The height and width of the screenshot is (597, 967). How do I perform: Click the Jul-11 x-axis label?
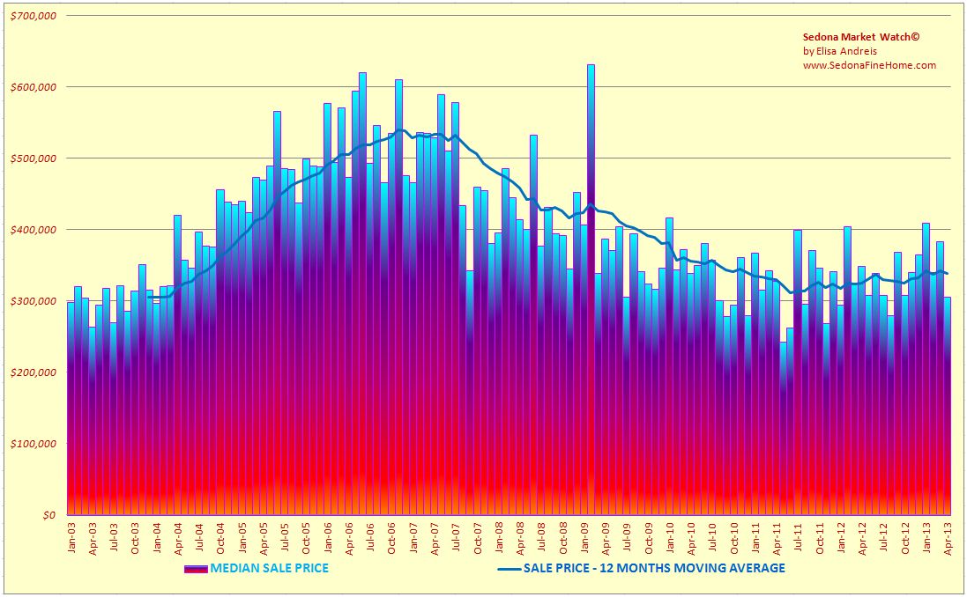[799, 536]
